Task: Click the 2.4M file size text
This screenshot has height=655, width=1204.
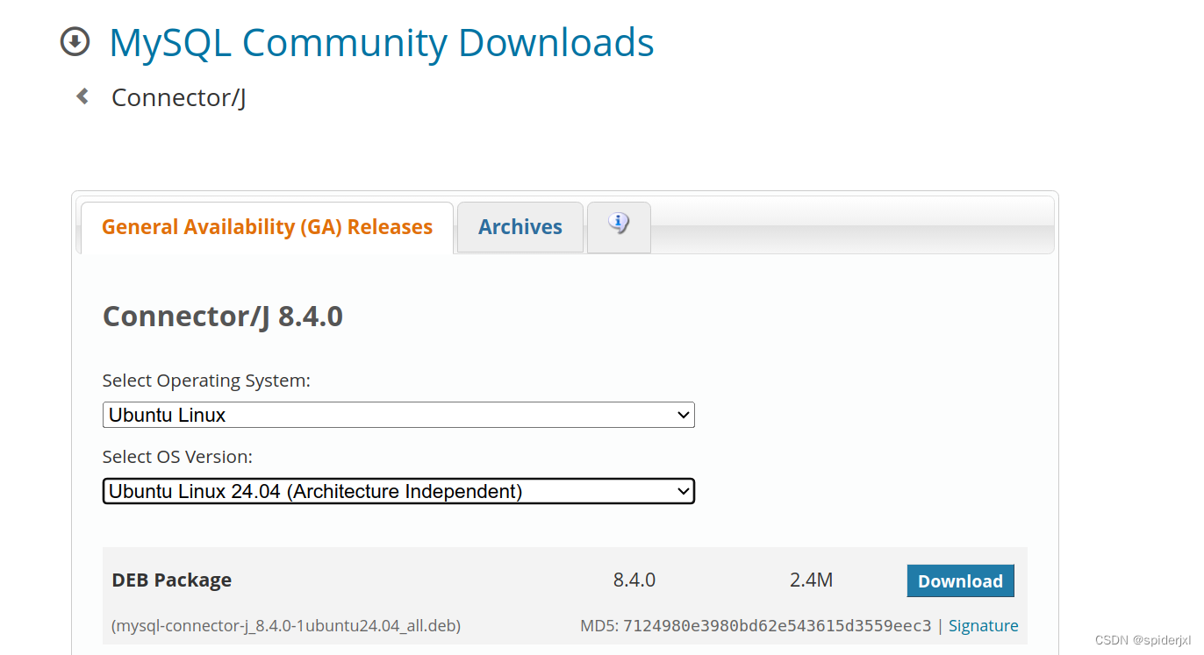Action: (x=810, y=580)
